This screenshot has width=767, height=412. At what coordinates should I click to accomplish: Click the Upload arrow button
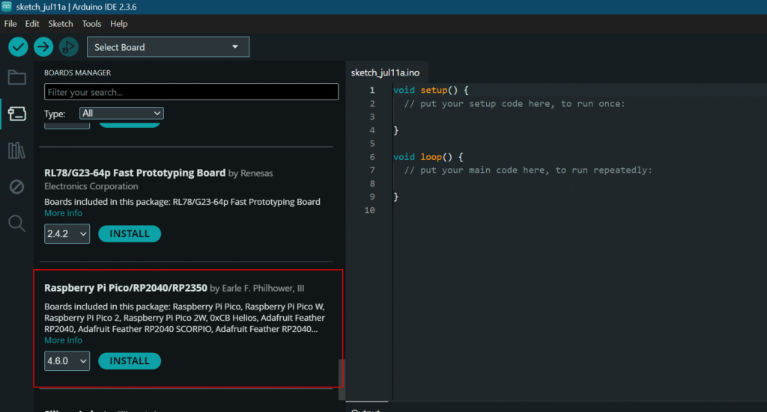click(x=43, y=47)
